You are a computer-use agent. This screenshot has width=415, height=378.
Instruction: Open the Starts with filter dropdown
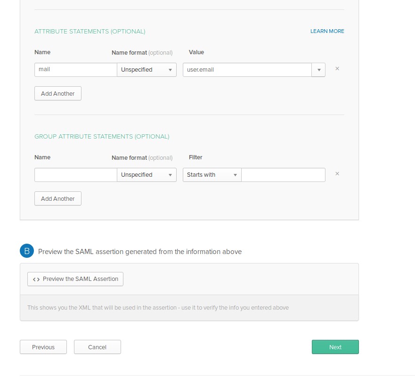click(212, 175)
